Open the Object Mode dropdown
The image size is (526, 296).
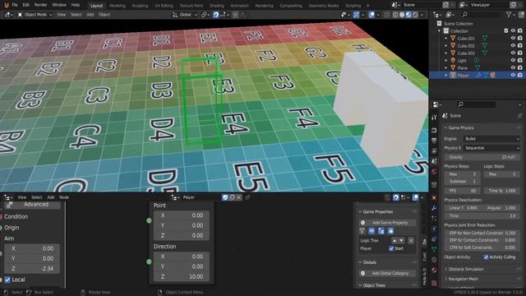[35, 15]
